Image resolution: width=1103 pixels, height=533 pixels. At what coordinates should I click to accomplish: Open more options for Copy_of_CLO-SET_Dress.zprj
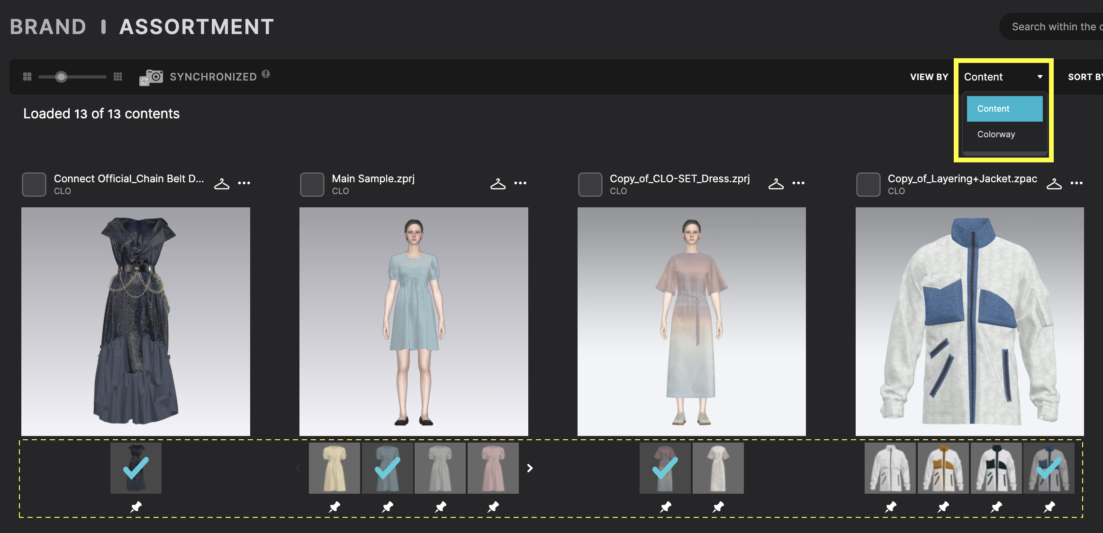799,183
